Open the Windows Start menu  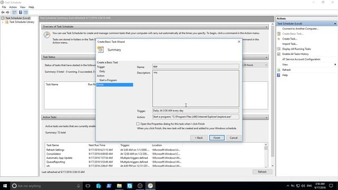point(5,186)
